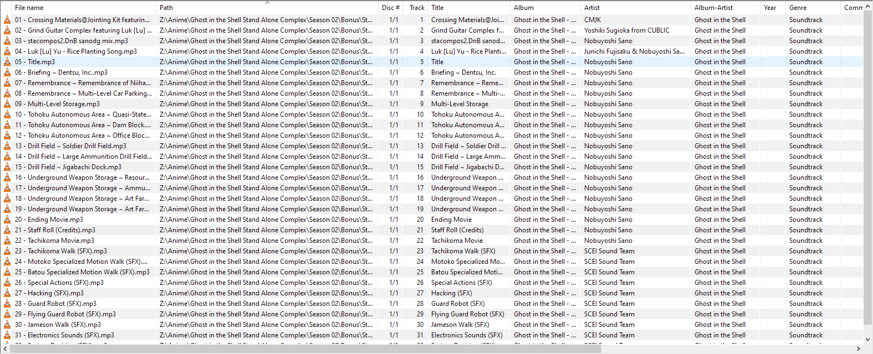Sort by the Disc # column header
The width and height of the screenshot is (873, 354).
pyautogui.click(x=391, y=8)
